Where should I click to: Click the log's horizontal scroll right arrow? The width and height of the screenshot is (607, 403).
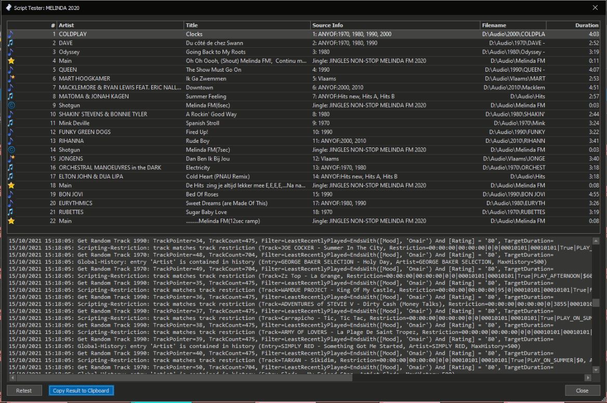pos(588,378)
